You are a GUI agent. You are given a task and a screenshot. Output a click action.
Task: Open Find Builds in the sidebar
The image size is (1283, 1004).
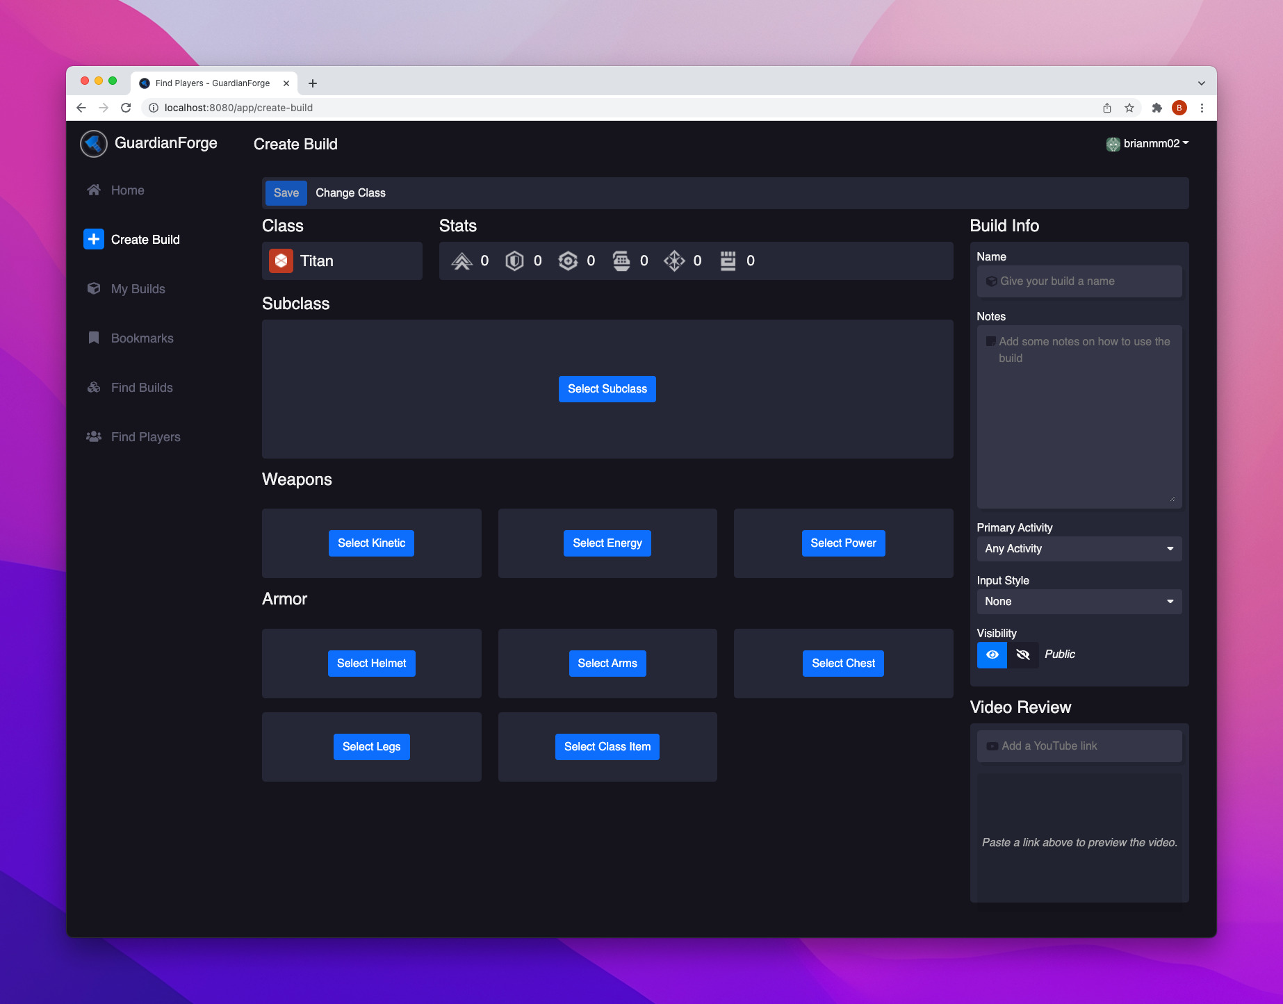pos(142,388)
